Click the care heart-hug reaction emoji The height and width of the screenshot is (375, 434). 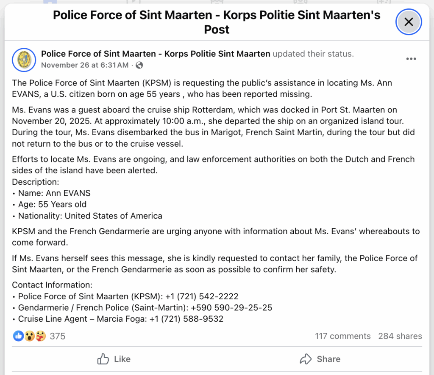tap(40, 336)
